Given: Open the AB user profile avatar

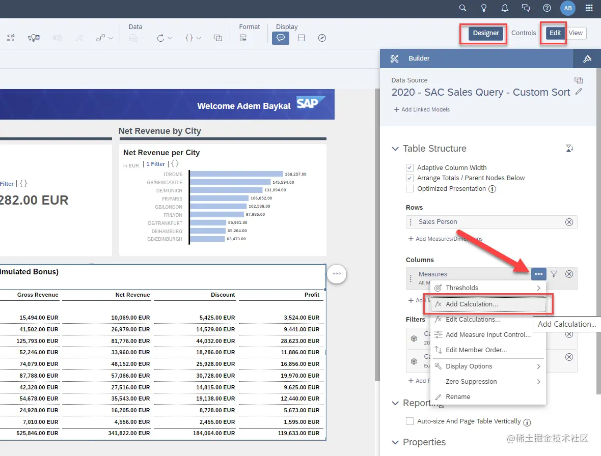Looking at the screenshot, I should coord(568,8).
